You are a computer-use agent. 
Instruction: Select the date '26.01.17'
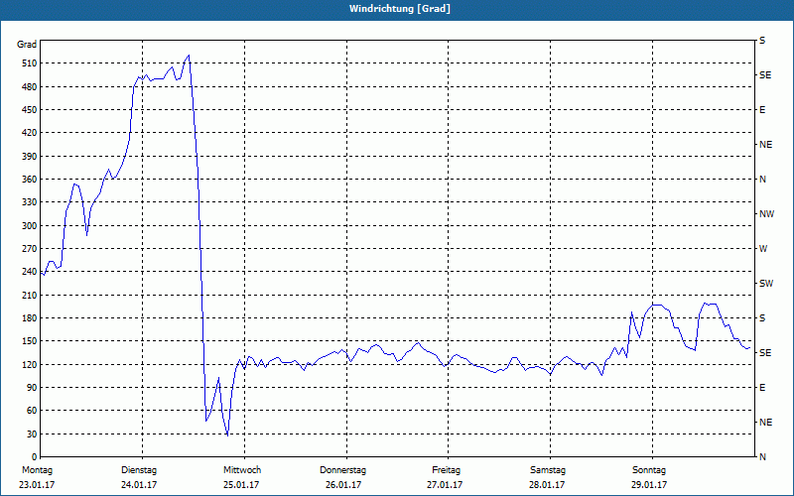coord(343,485)
